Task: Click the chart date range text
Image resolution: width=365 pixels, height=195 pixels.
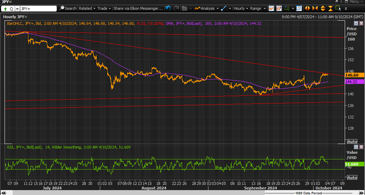Action: (x=322, y=17)
